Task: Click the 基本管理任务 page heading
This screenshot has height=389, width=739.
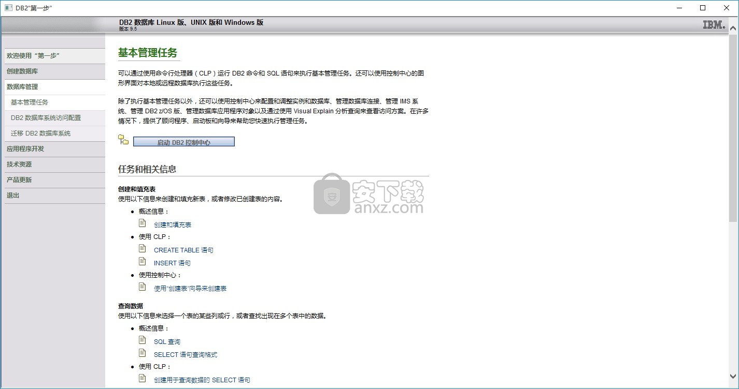Action: point(148,52)
